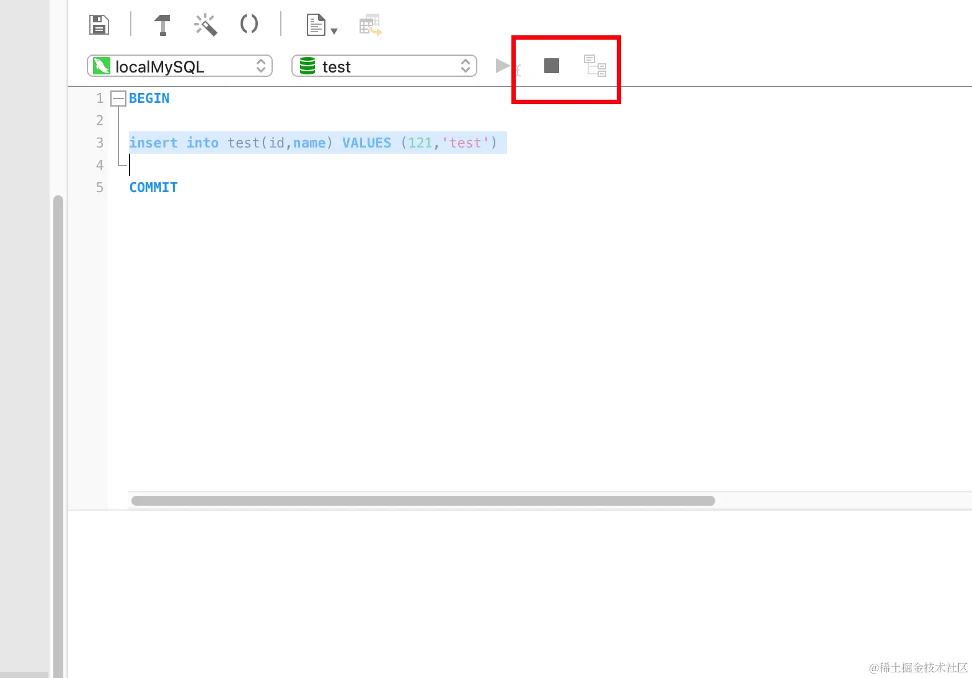The width and height of the screenshot is (972, 678).
Task: Click the vertical scrollbar on the left panel
Action: tap(58, 436)
